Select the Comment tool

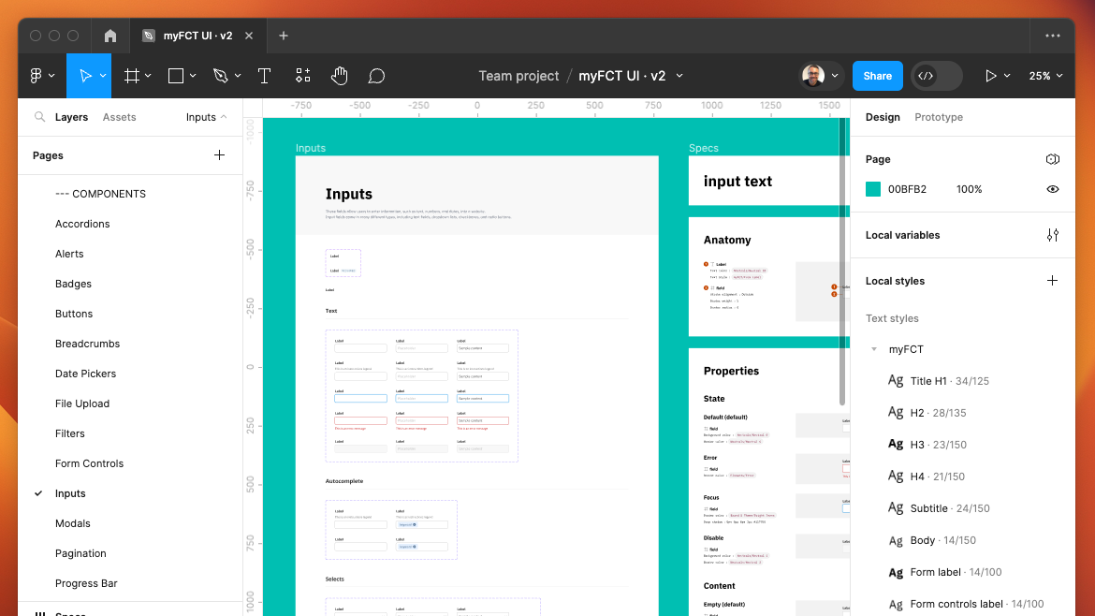(376, 76)
